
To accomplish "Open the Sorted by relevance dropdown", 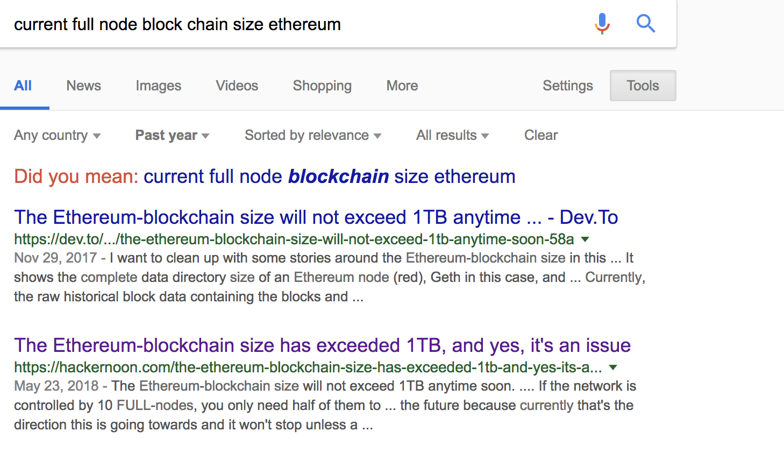I will coord(312,136).
